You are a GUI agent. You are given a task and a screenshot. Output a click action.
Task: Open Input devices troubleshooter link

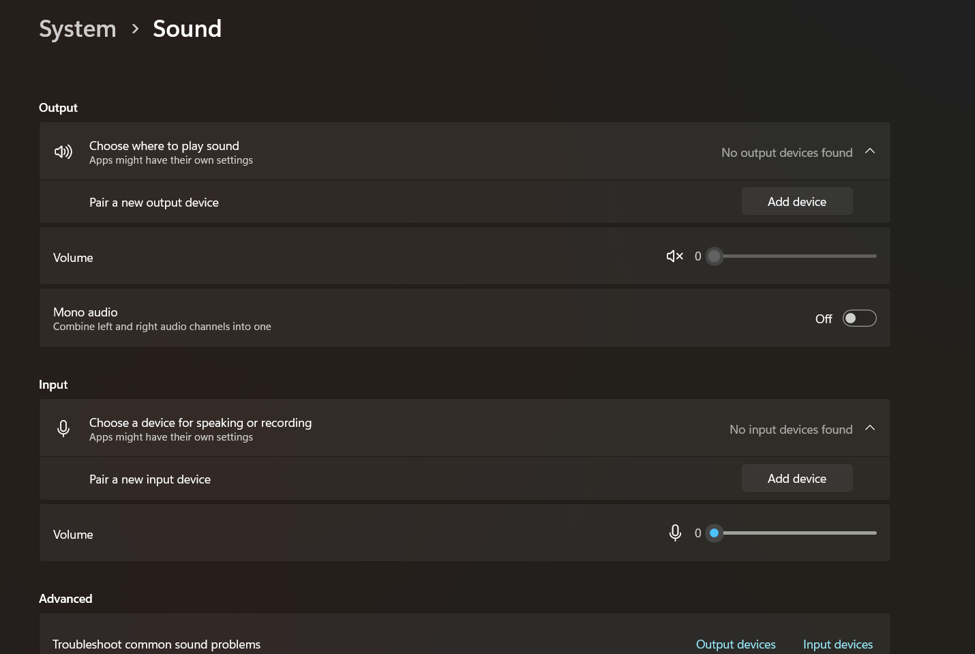pos(837,644)
